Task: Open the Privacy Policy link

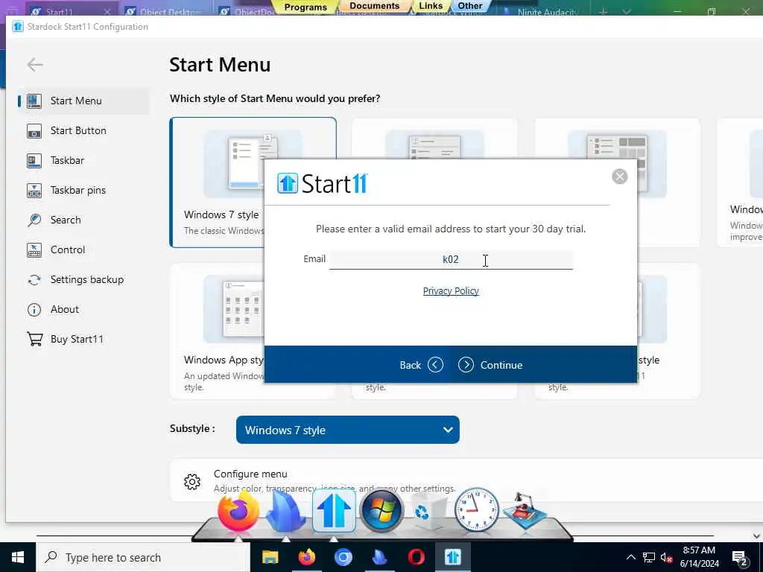Action: click(451, 291)
